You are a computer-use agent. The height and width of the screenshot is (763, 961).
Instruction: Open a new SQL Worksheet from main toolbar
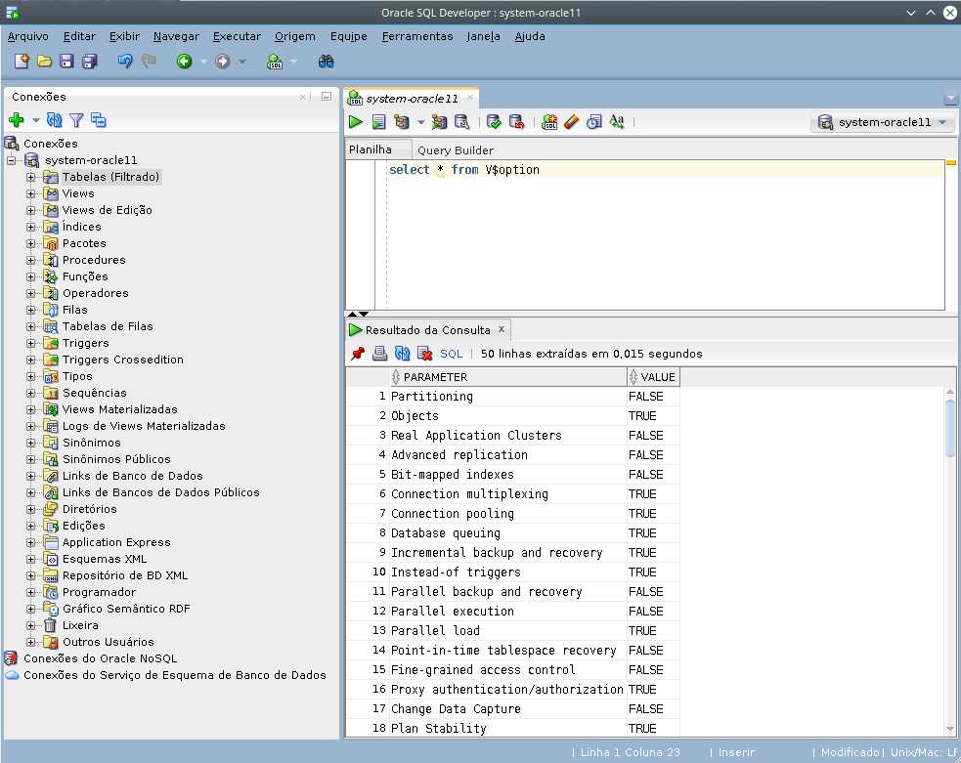(x=275, y=62)
